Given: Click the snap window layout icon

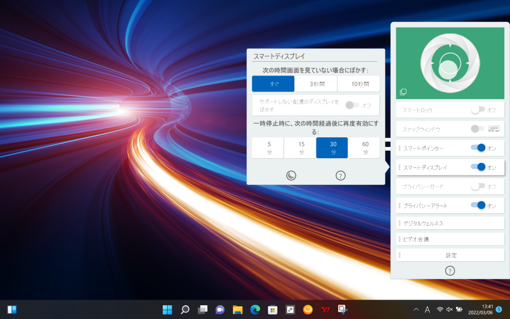Looking at the screenshot, I should pyautogui.click(x=494, y=129).
